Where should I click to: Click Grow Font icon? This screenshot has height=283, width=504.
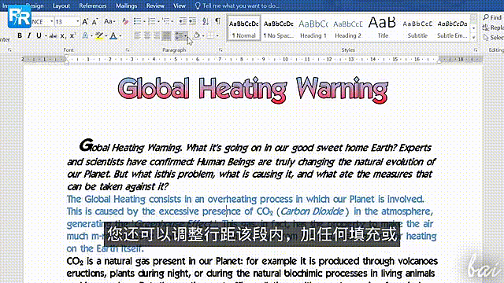85,21
